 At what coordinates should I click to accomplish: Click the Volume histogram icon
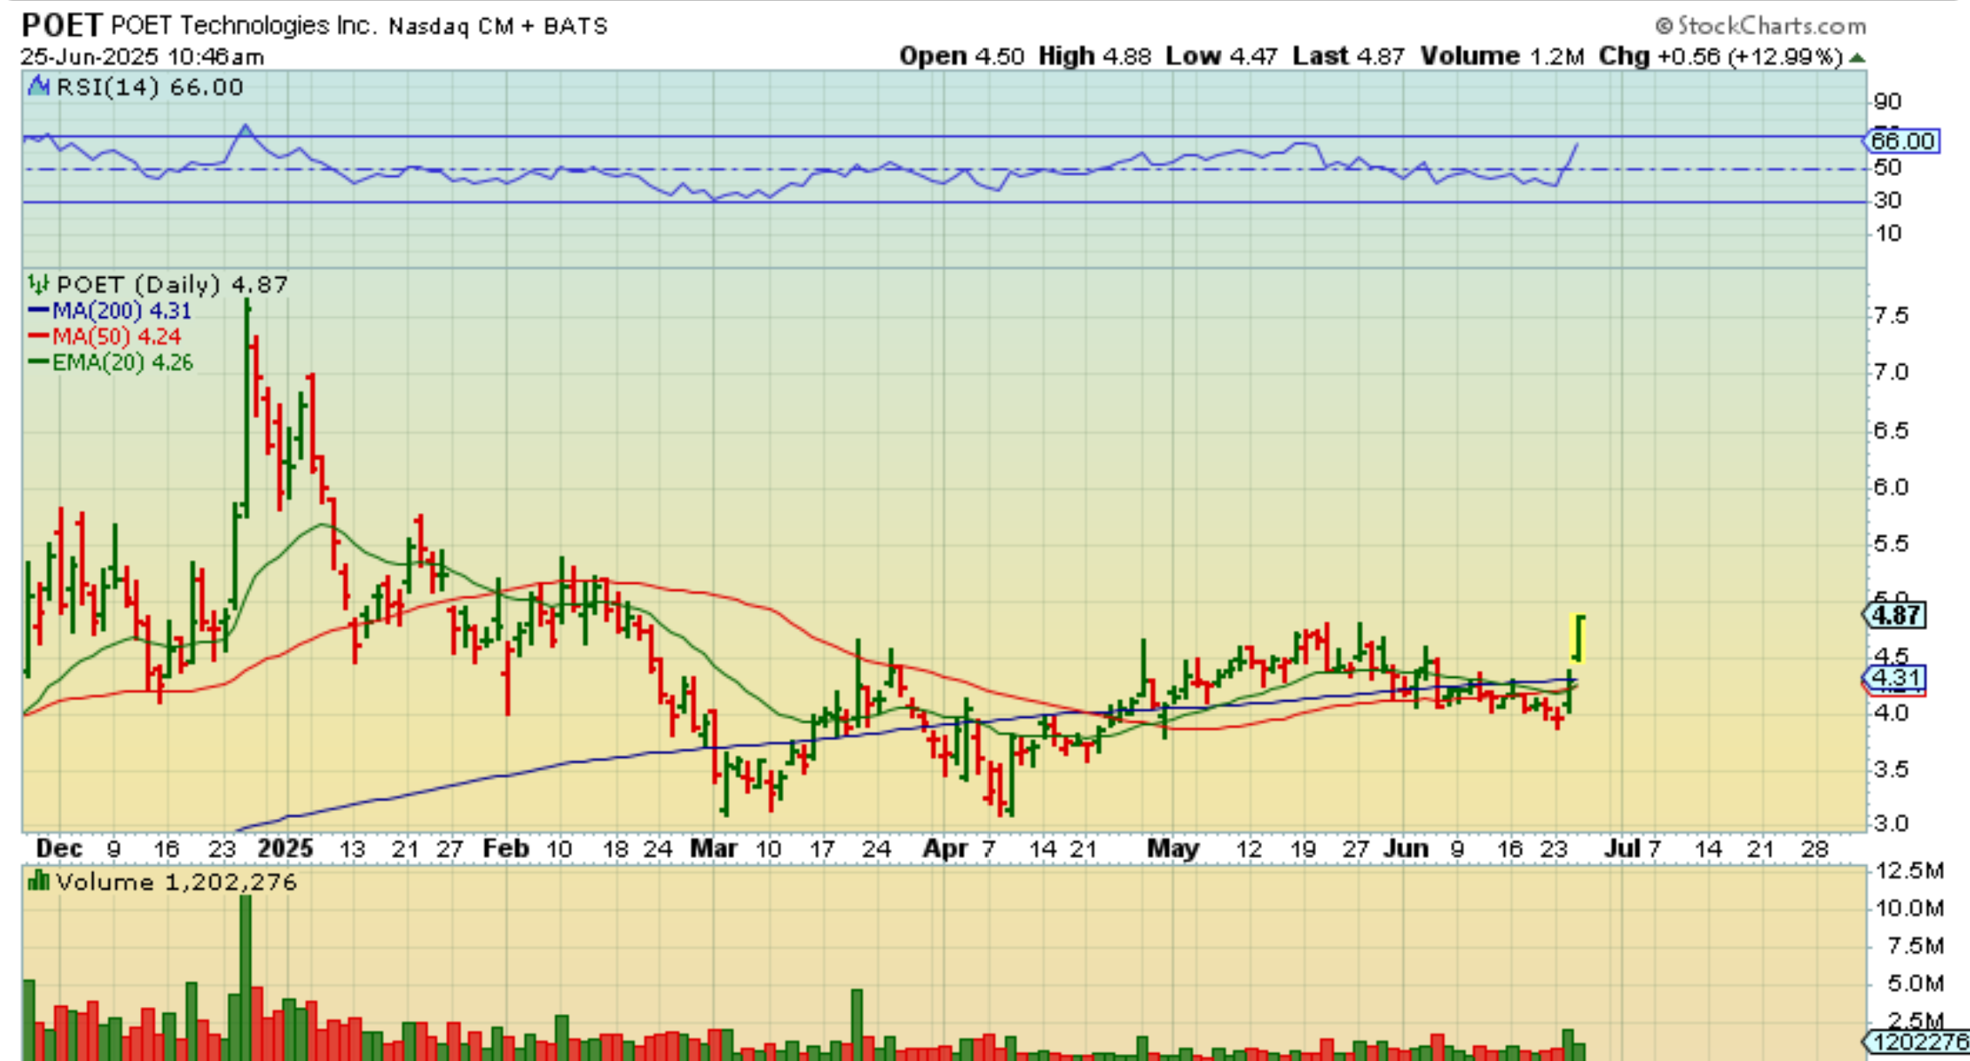tap(38, 882)
